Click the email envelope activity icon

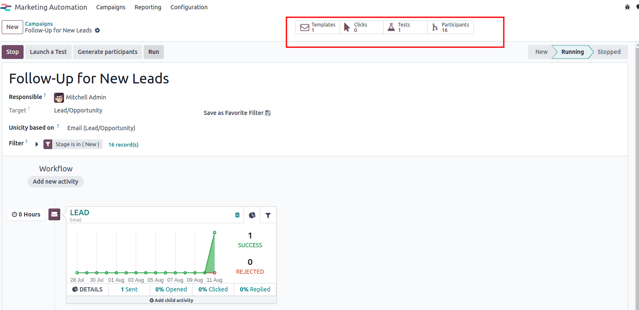[54, 214]
